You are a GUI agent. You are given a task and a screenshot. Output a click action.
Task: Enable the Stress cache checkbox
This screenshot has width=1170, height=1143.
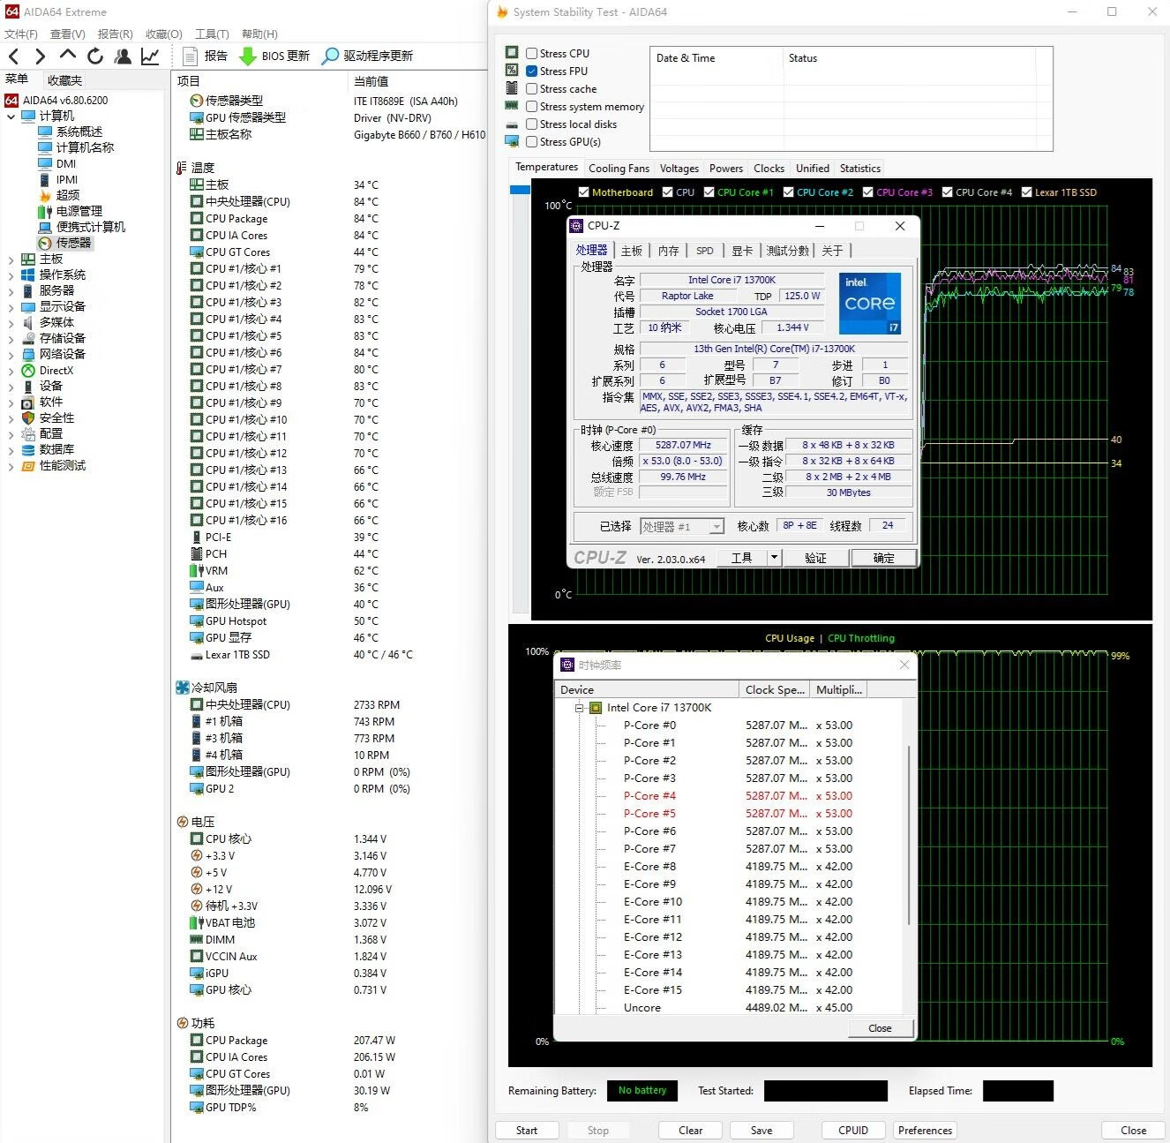pyautogui.click(x=531, y=88)
